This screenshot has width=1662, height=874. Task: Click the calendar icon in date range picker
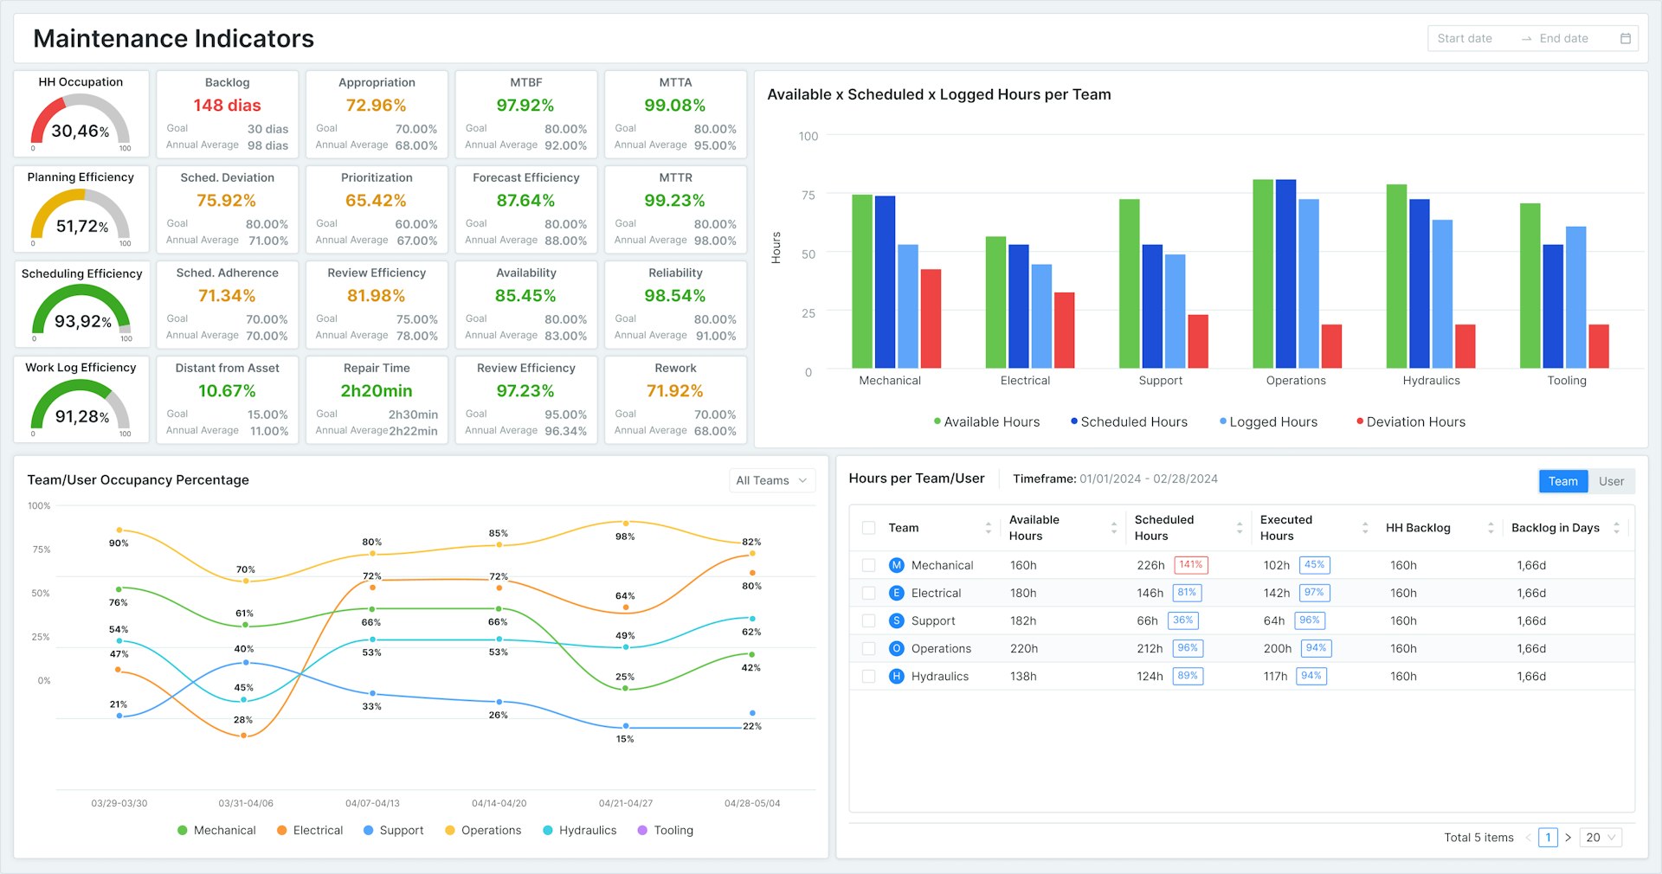pos(1625,39)
